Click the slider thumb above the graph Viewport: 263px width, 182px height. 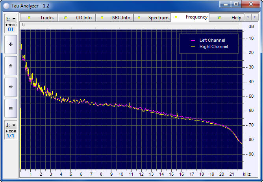pyautogui.click(x=24, y=25)
